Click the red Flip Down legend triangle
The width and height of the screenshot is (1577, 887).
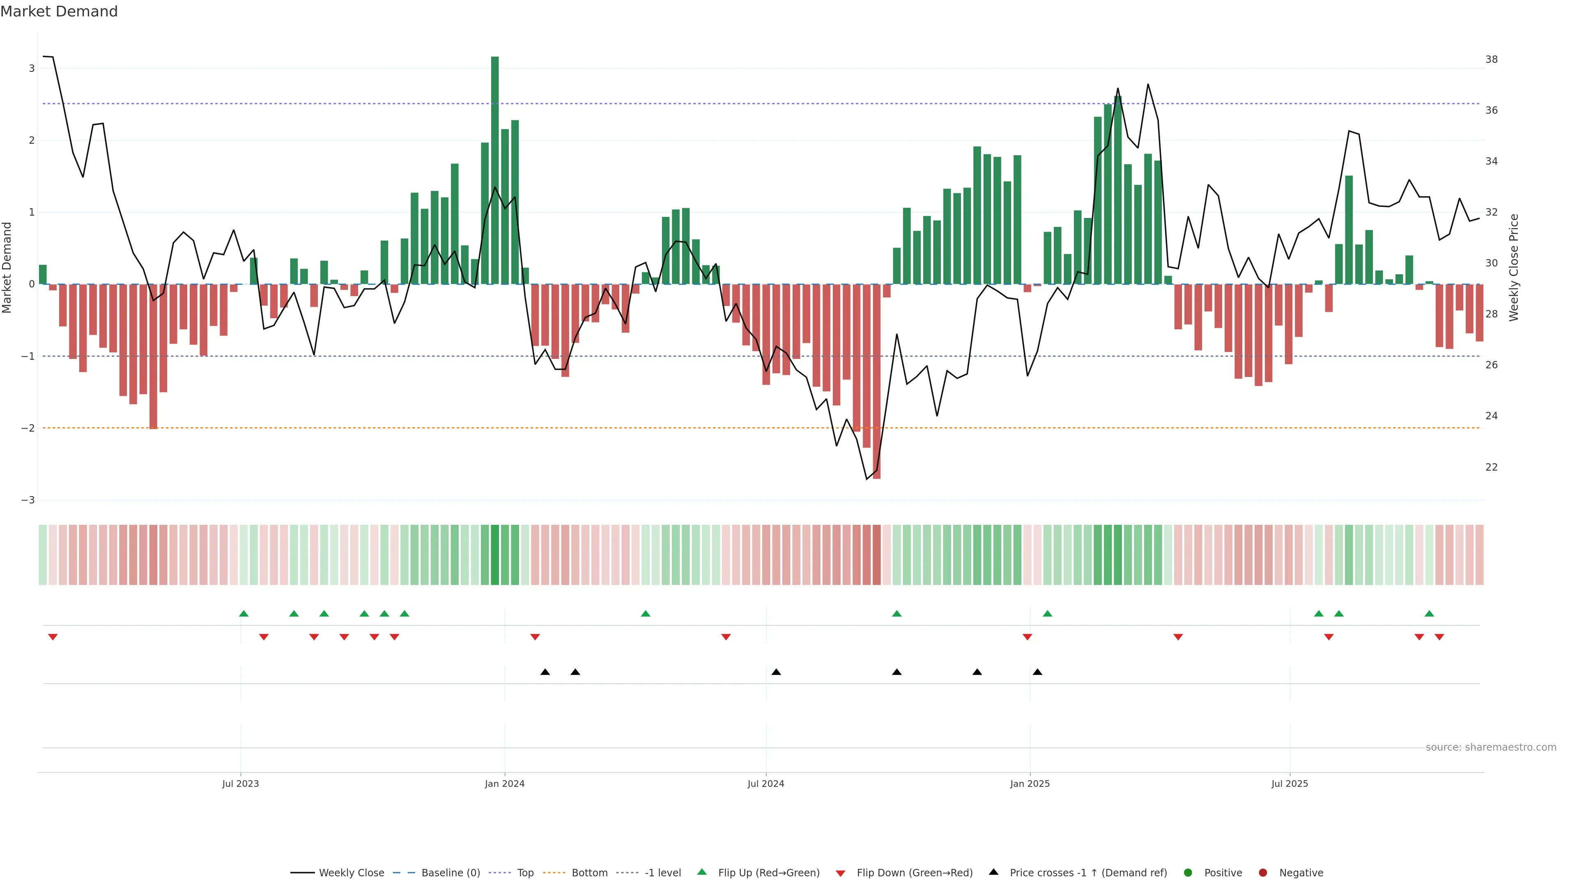coord(841,873)
